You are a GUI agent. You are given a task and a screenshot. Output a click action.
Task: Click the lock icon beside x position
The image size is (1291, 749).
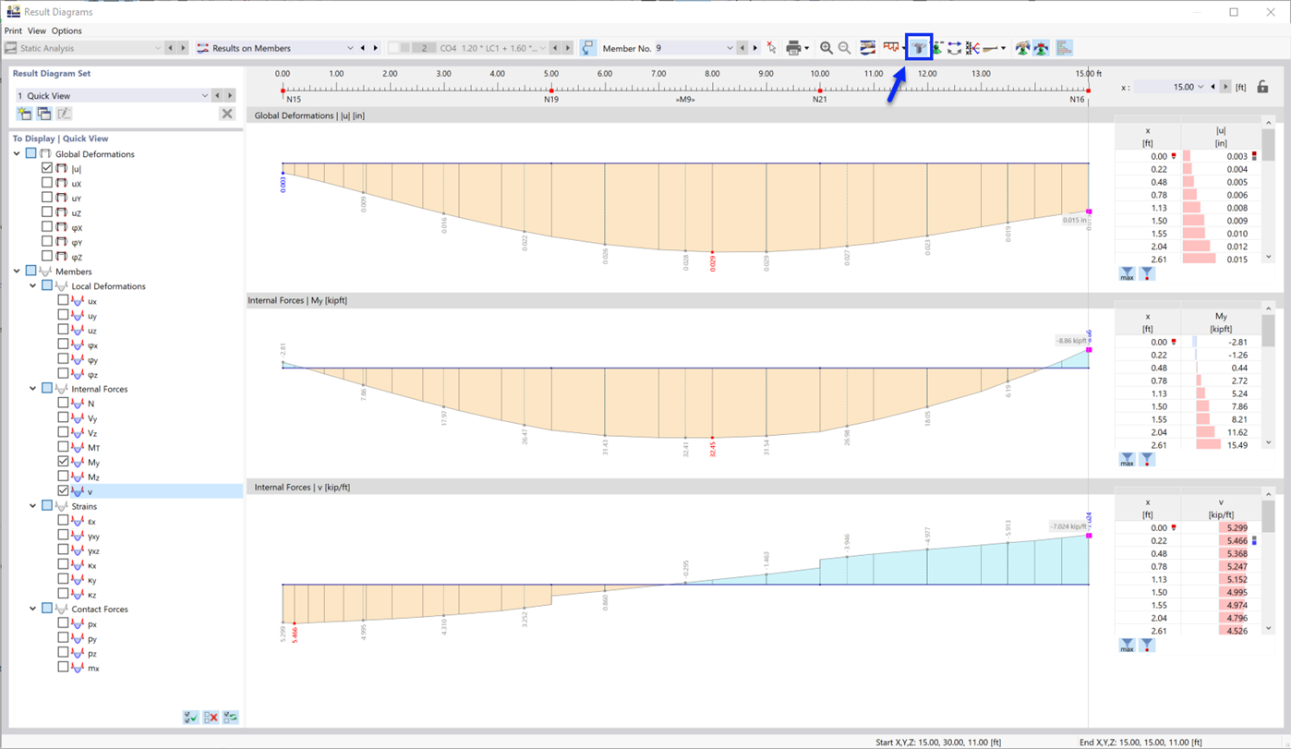pyautogui.click(x=1262, y=87)
